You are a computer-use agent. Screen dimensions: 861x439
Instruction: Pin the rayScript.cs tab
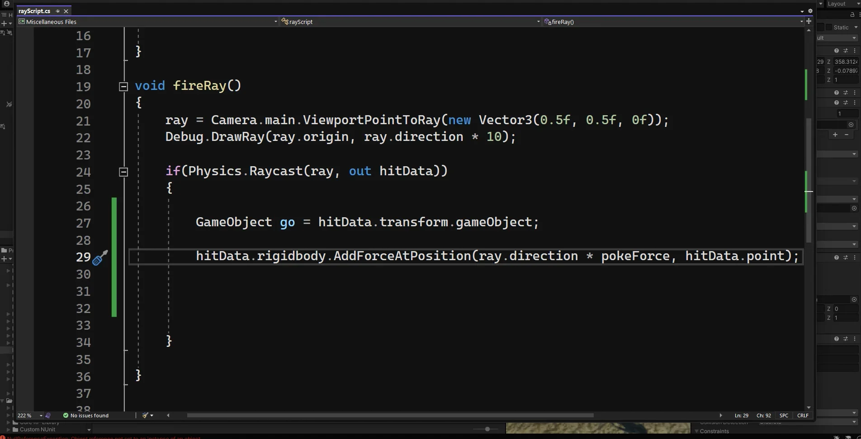pos(58,11)
